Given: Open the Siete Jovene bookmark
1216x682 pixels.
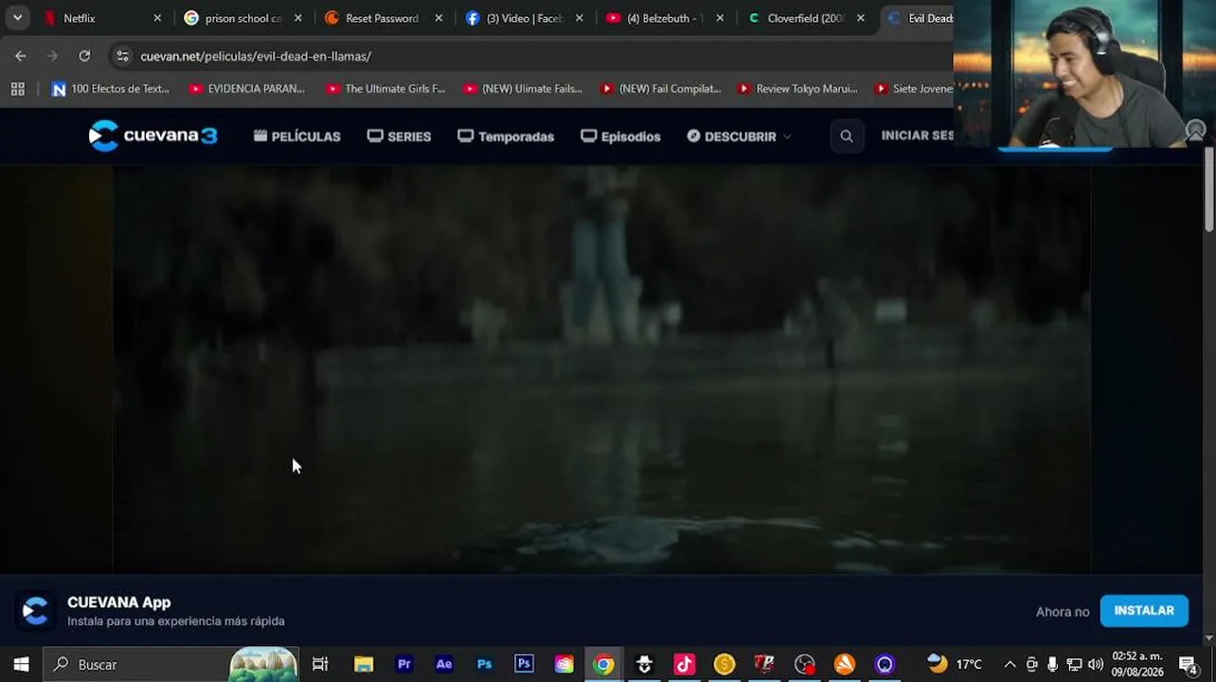Looking at the screenshot, I should tap(914, 89).
